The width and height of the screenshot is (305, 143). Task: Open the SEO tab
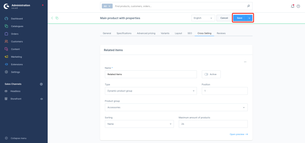tap(190, 33)
